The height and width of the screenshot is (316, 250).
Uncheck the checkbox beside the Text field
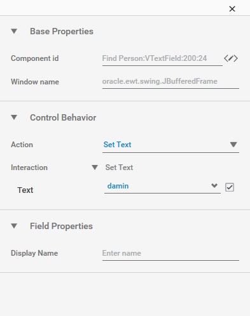(x=230, y=187)
